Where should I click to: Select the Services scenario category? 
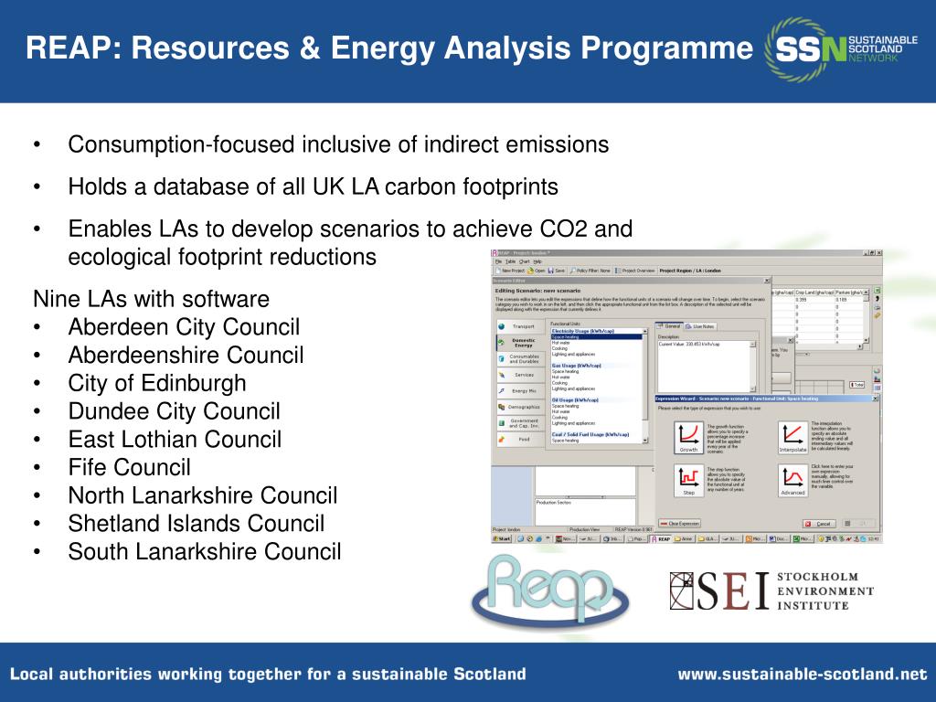(x=521, y=375)
